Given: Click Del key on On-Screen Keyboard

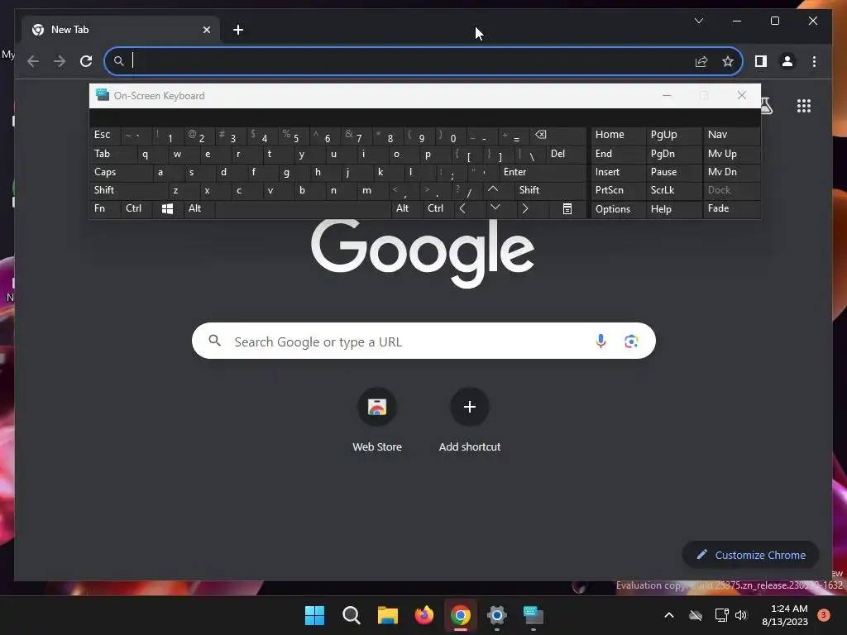Looking at the screenshot, I should click(x=566, y=154).
